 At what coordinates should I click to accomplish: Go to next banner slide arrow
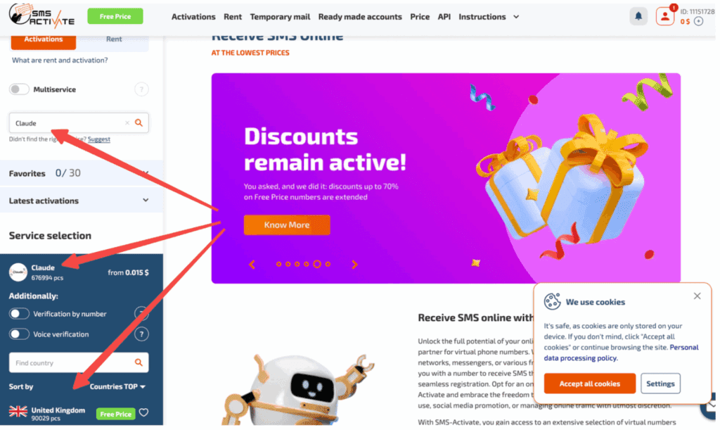tap(354, 264)
